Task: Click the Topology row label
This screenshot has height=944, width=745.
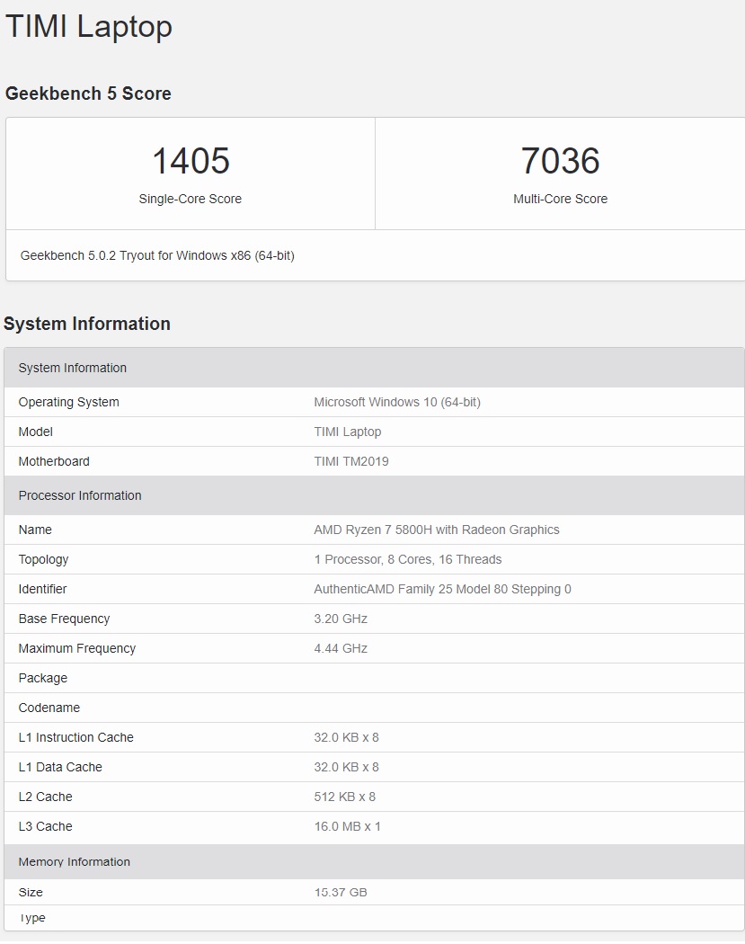Action: pos(43,559)
